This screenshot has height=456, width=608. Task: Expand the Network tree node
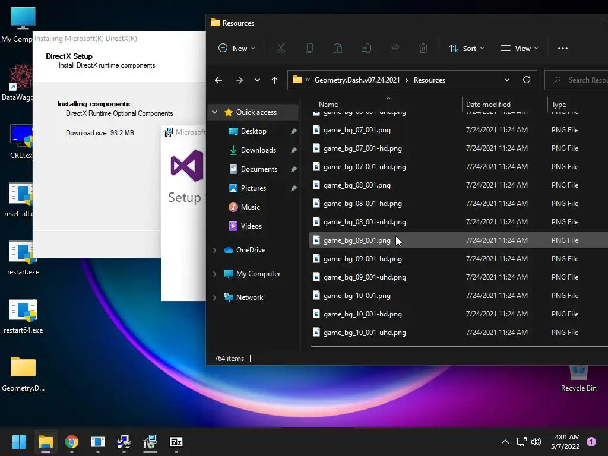[214, 297]
